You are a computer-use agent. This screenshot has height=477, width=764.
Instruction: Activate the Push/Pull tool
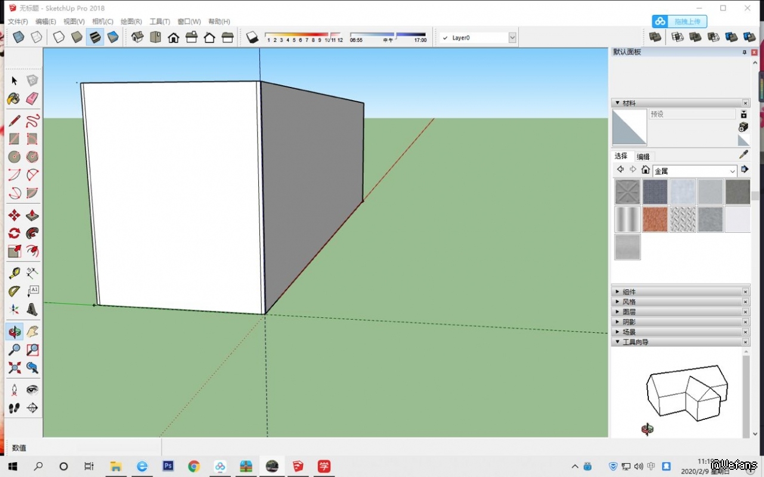[32, 215]
